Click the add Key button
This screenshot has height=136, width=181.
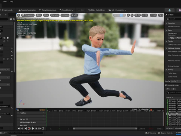coord(81,10)
